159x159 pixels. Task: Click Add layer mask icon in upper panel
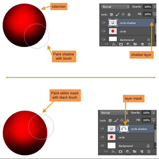click(121, 44)
